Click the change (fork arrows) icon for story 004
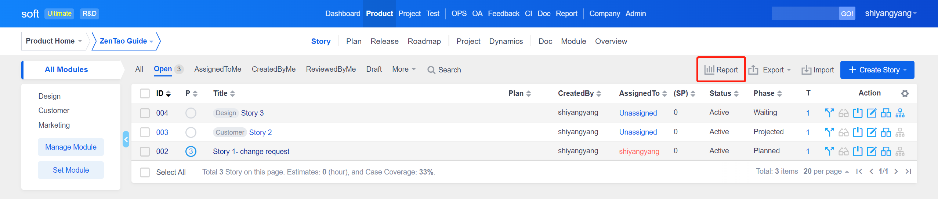 pos(829,113)
